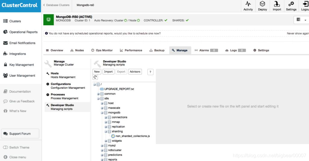309x161 pixels.
Task: Open cluster actions dropdown menu
Action: click(x=301, y=20)
